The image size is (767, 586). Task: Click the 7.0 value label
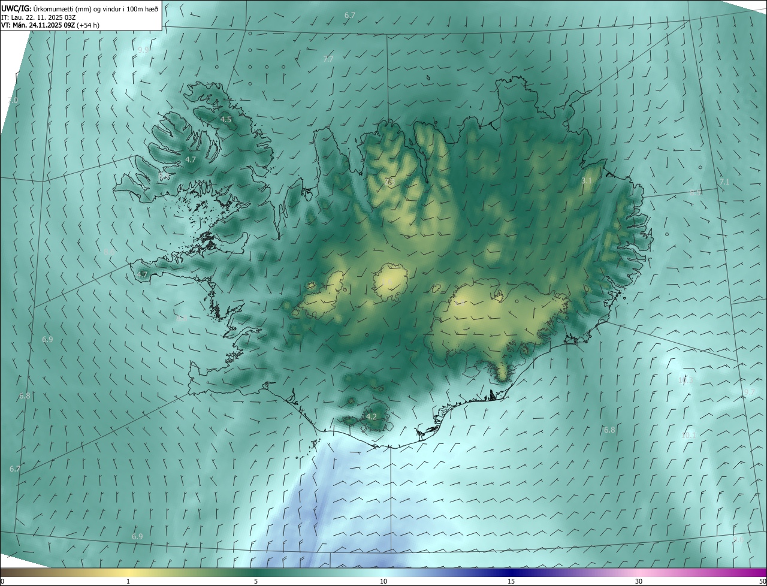(13, 100)
